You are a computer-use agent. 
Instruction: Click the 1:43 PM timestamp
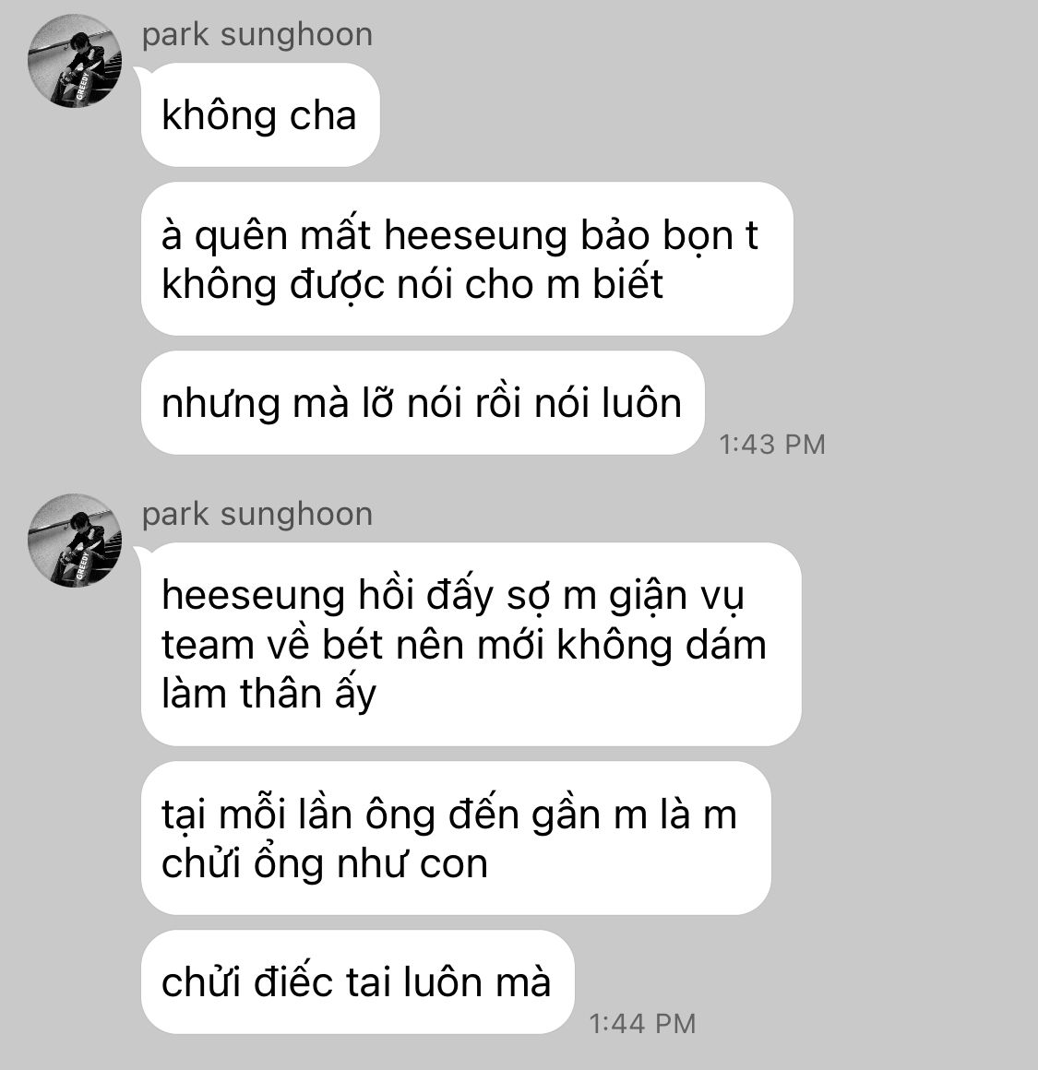772,445
